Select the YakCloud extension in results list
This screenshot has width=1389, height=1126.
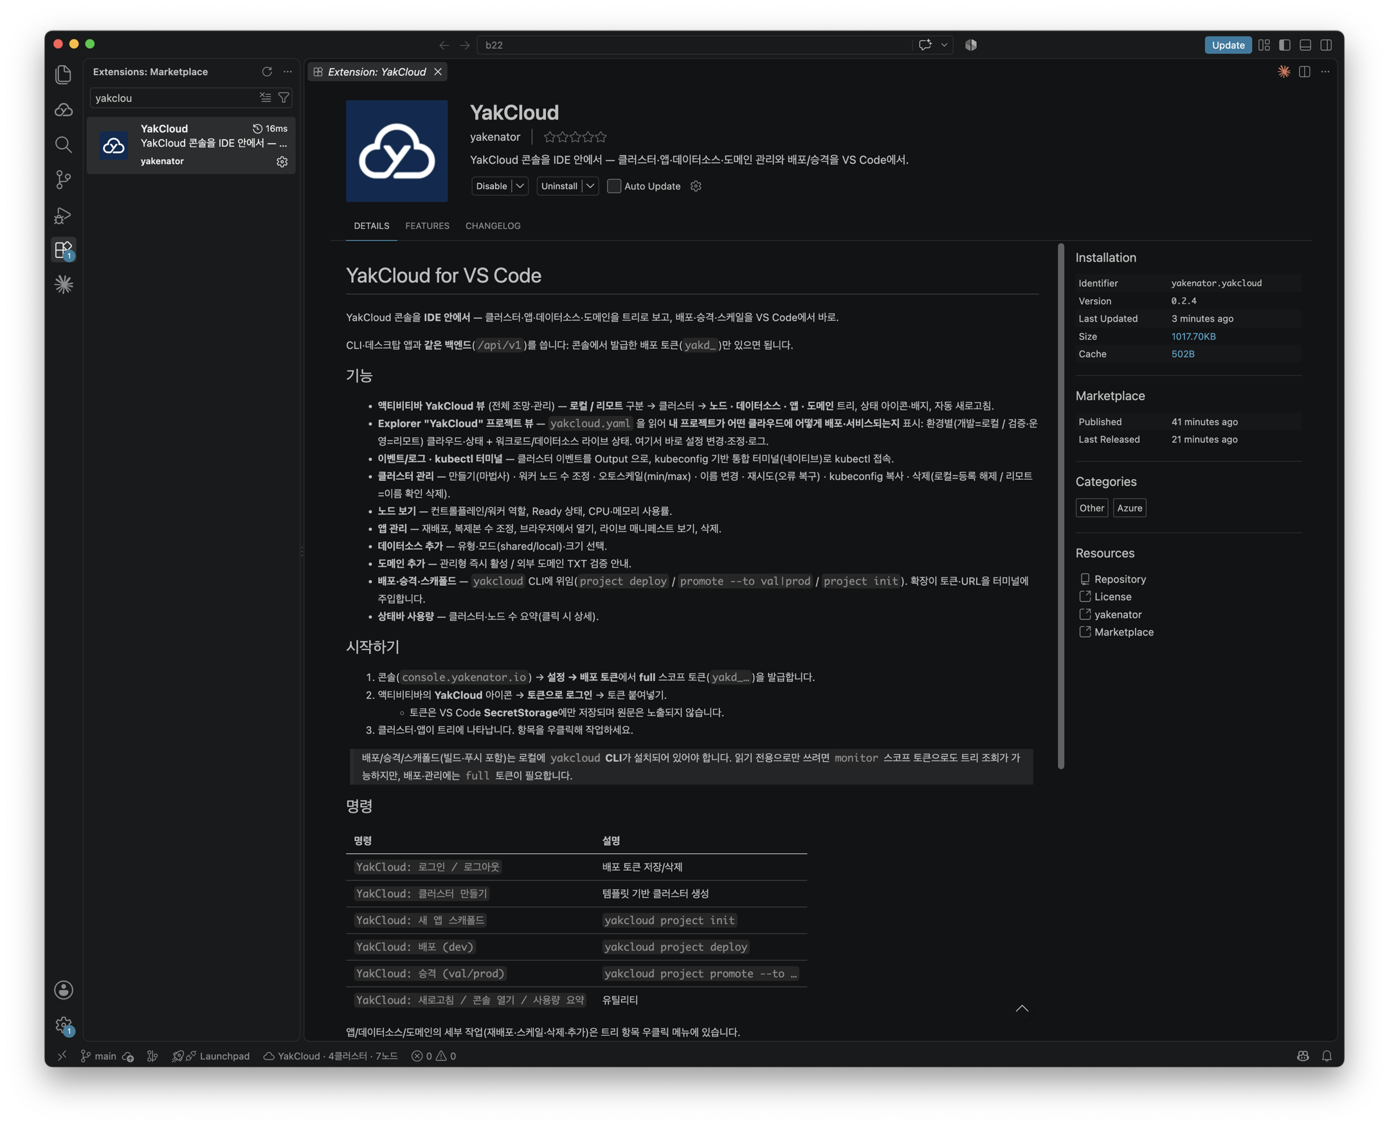191,145
